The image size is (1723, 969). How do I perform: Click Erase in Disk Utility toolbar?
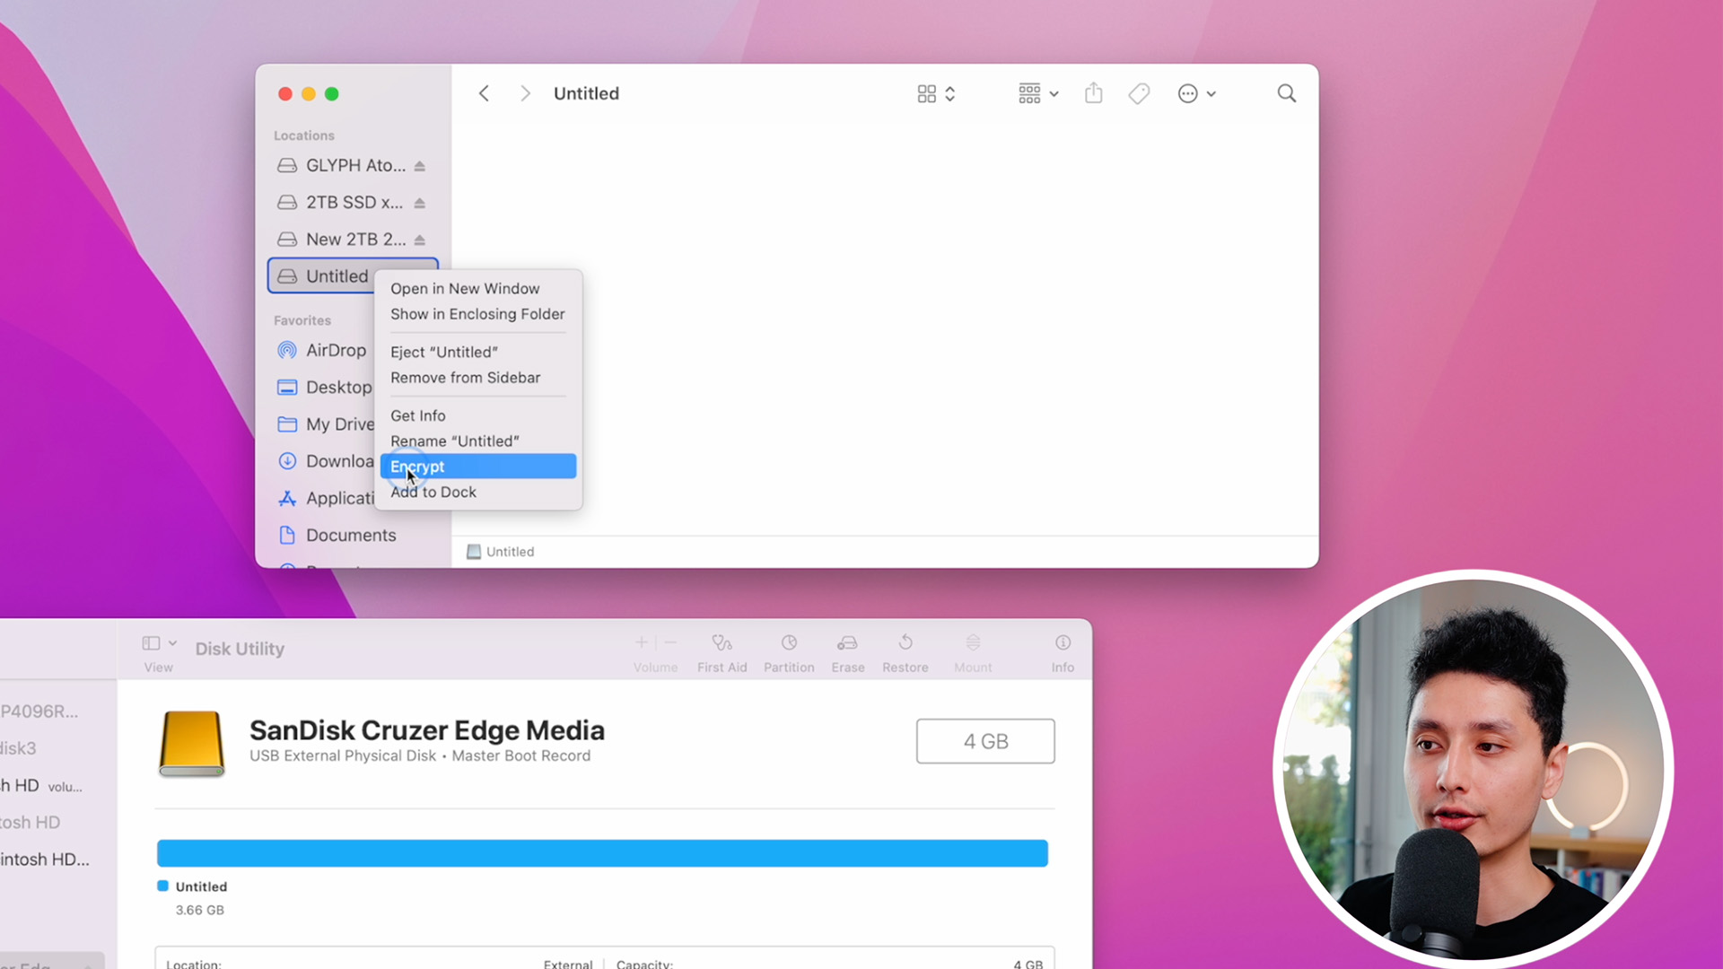pyautogui.click(x=847, y=652)
